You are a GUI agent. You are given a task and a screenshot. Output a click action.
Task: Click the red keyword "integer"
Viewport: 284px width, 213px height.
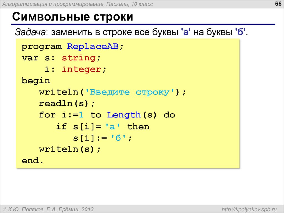click(x=81, y=69)
